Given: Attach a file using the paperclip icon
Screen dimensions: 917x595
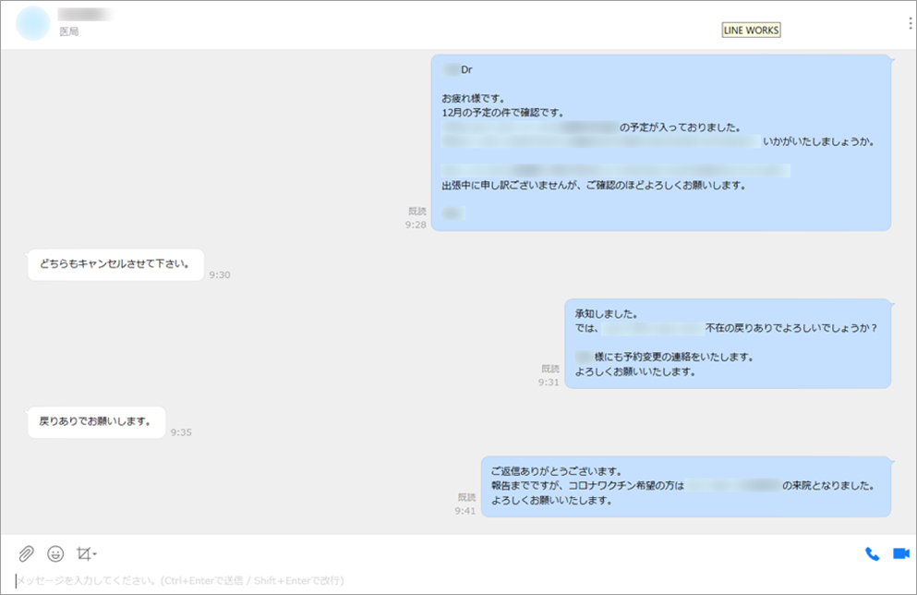Looking at the screenshot, I should coord(27,554).
